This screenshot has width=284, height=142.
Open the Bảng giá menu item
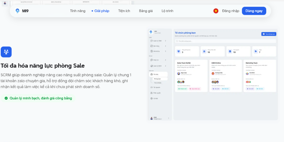click(x=146, y=11)
